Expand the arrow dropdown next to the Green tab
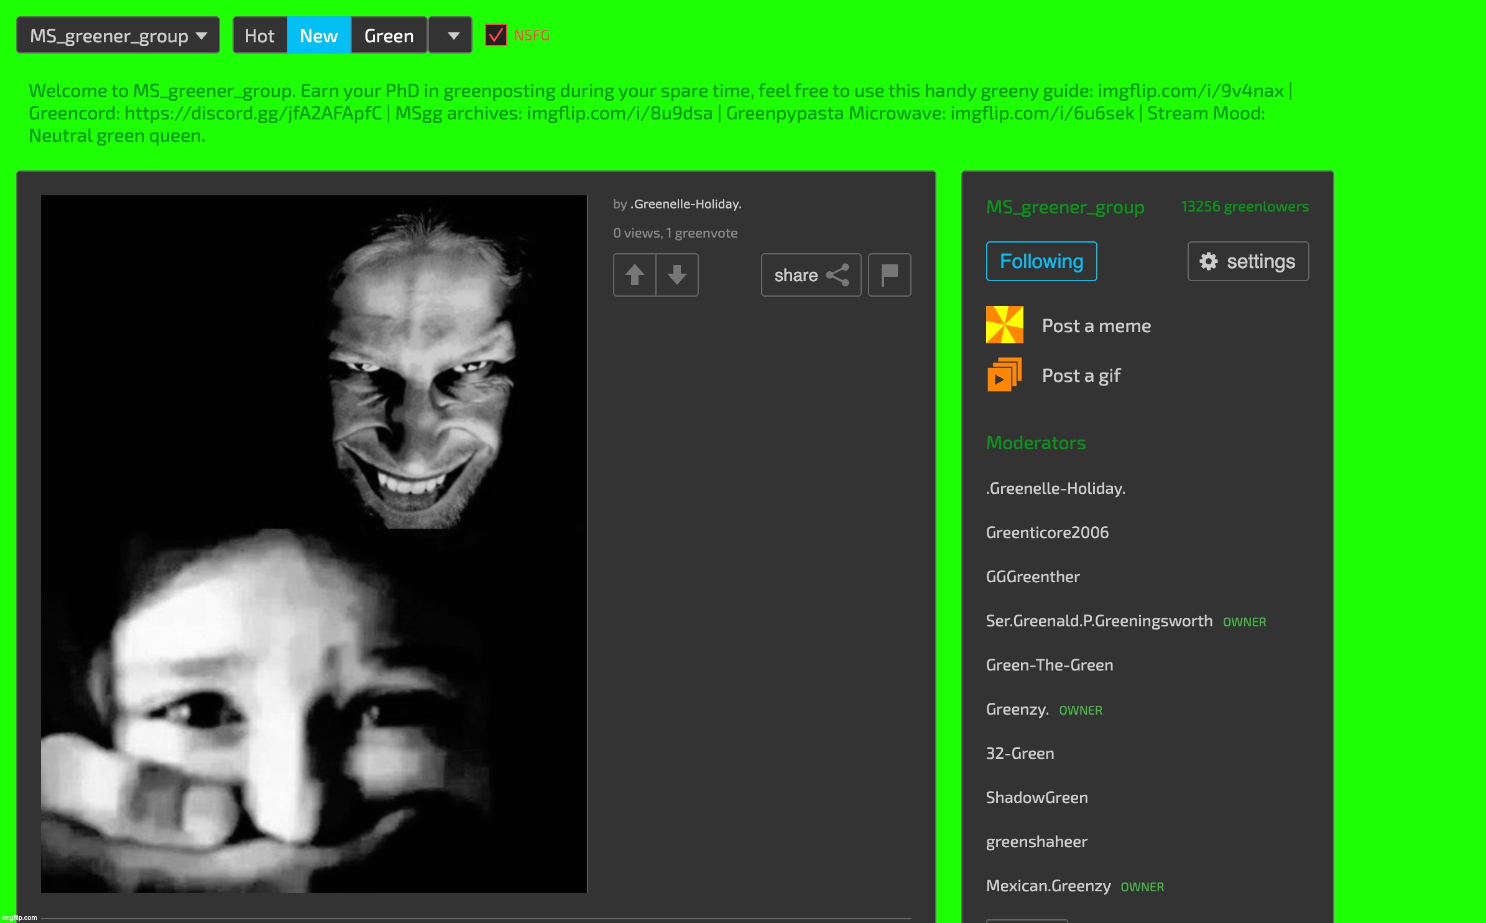The height and width of the screenshot is (923, 1486). [x=453, y=35]
